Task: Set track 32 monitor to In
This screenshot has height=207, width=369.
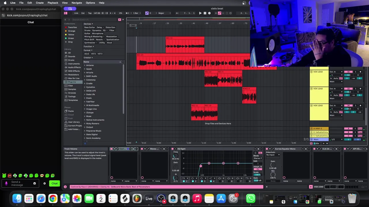Action: coord(331,78)
